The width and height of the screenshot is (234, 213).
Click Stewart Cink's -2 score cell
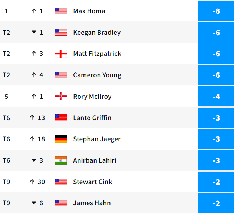tap(216, 182)
